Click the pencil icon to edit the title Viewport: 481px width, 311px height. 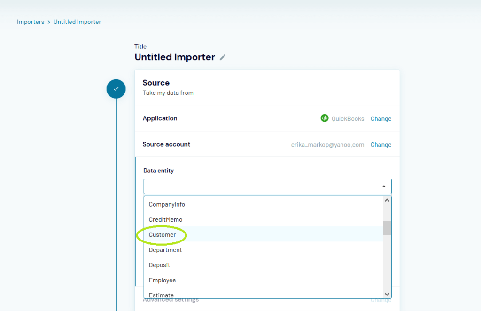[223, 57]
